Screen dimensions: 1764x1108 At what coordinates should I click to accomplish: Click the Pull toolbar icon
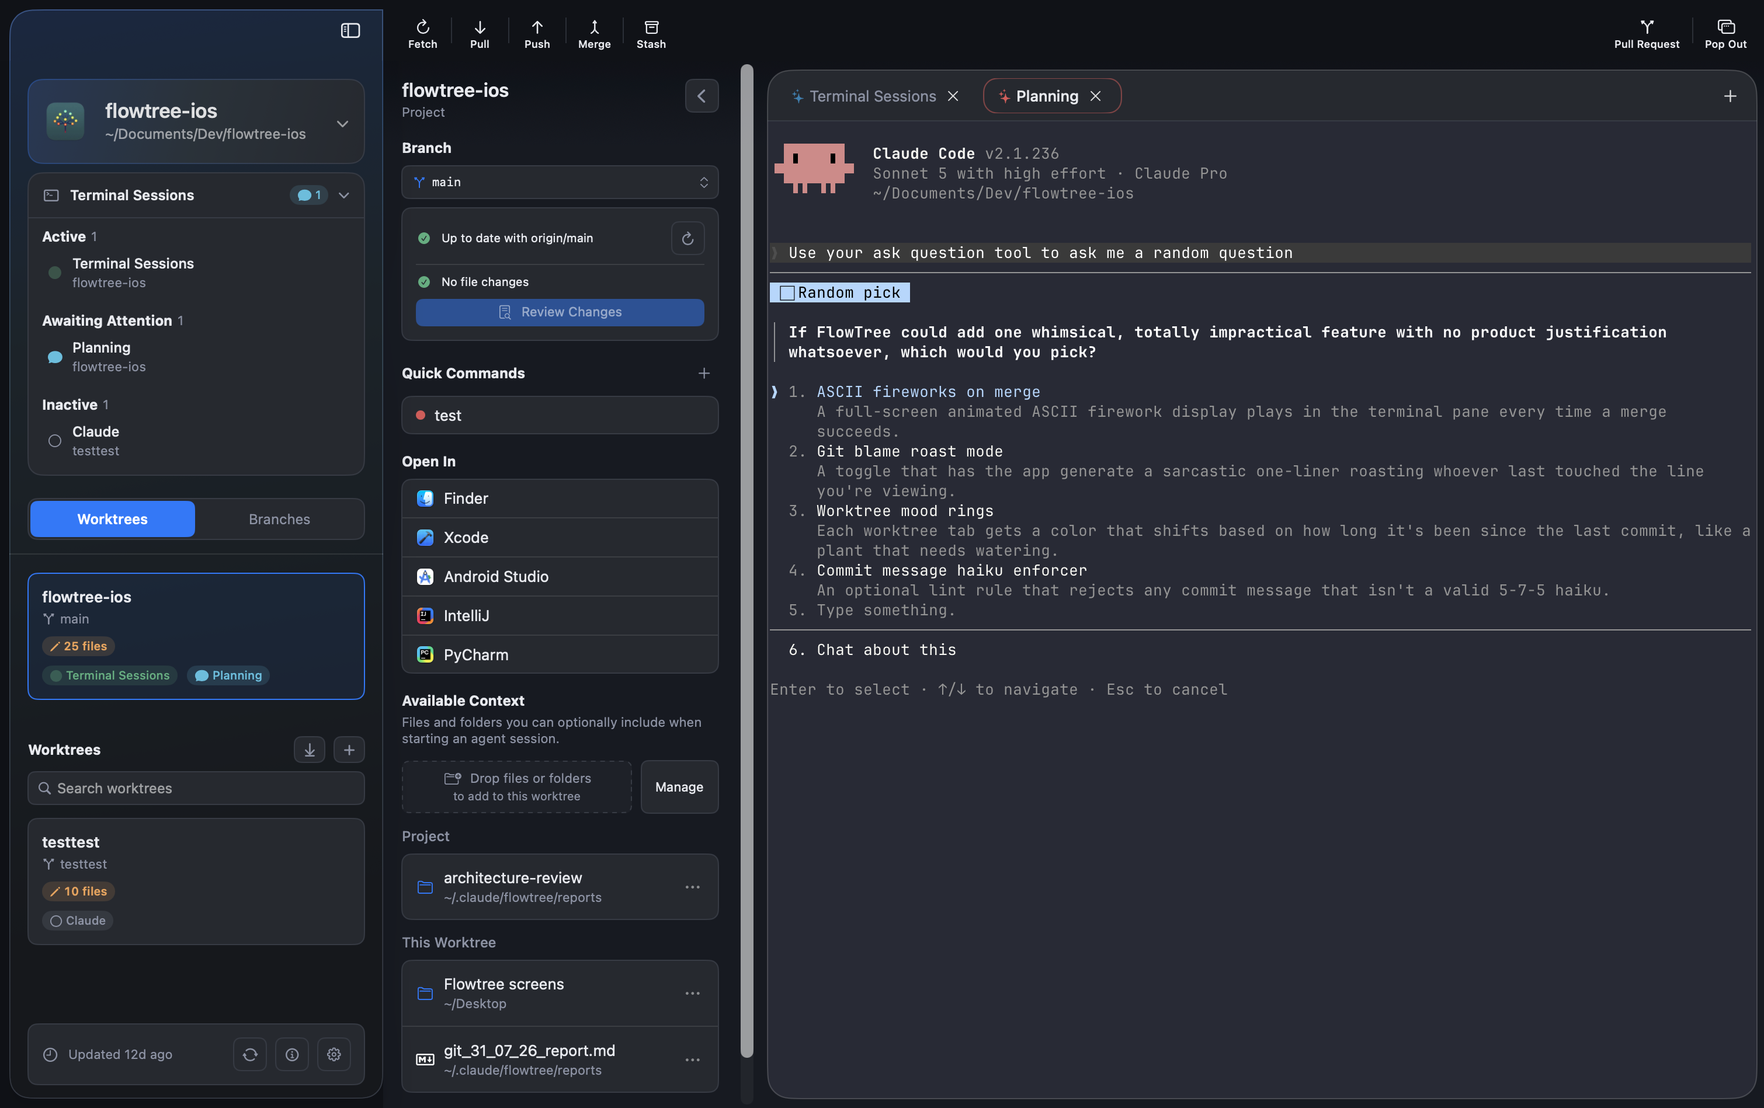click(x=479, y=34)
